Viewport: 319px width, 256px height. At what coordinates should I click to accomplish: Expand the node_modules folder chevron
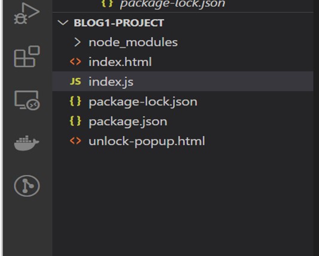(77, 42)
